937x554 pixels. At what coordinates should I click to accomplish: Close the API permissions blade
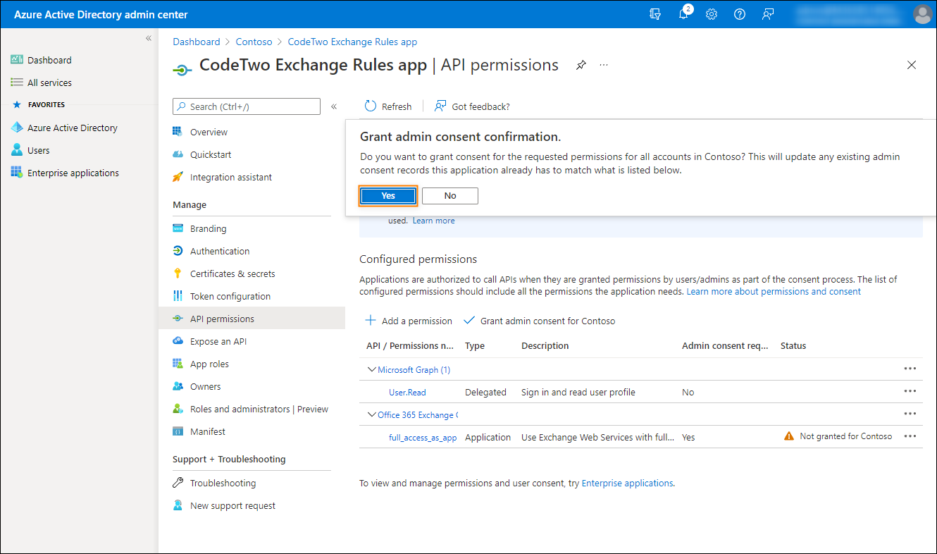(x=912, y=65)
